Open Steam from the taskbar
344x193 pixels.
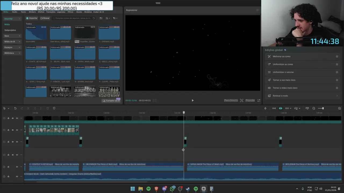pos(188,189)
